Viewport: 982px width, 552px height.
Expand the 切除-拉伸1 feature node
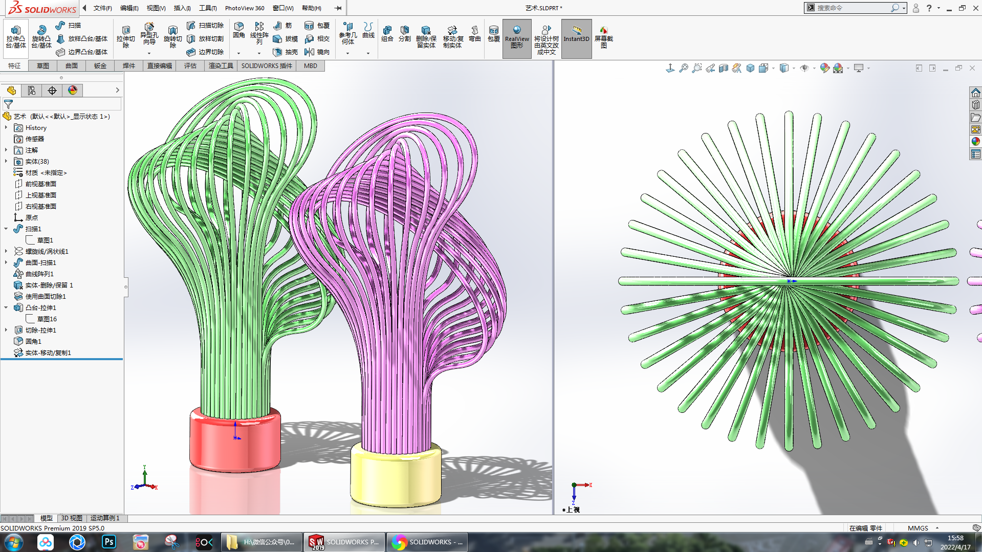(6, 330)
